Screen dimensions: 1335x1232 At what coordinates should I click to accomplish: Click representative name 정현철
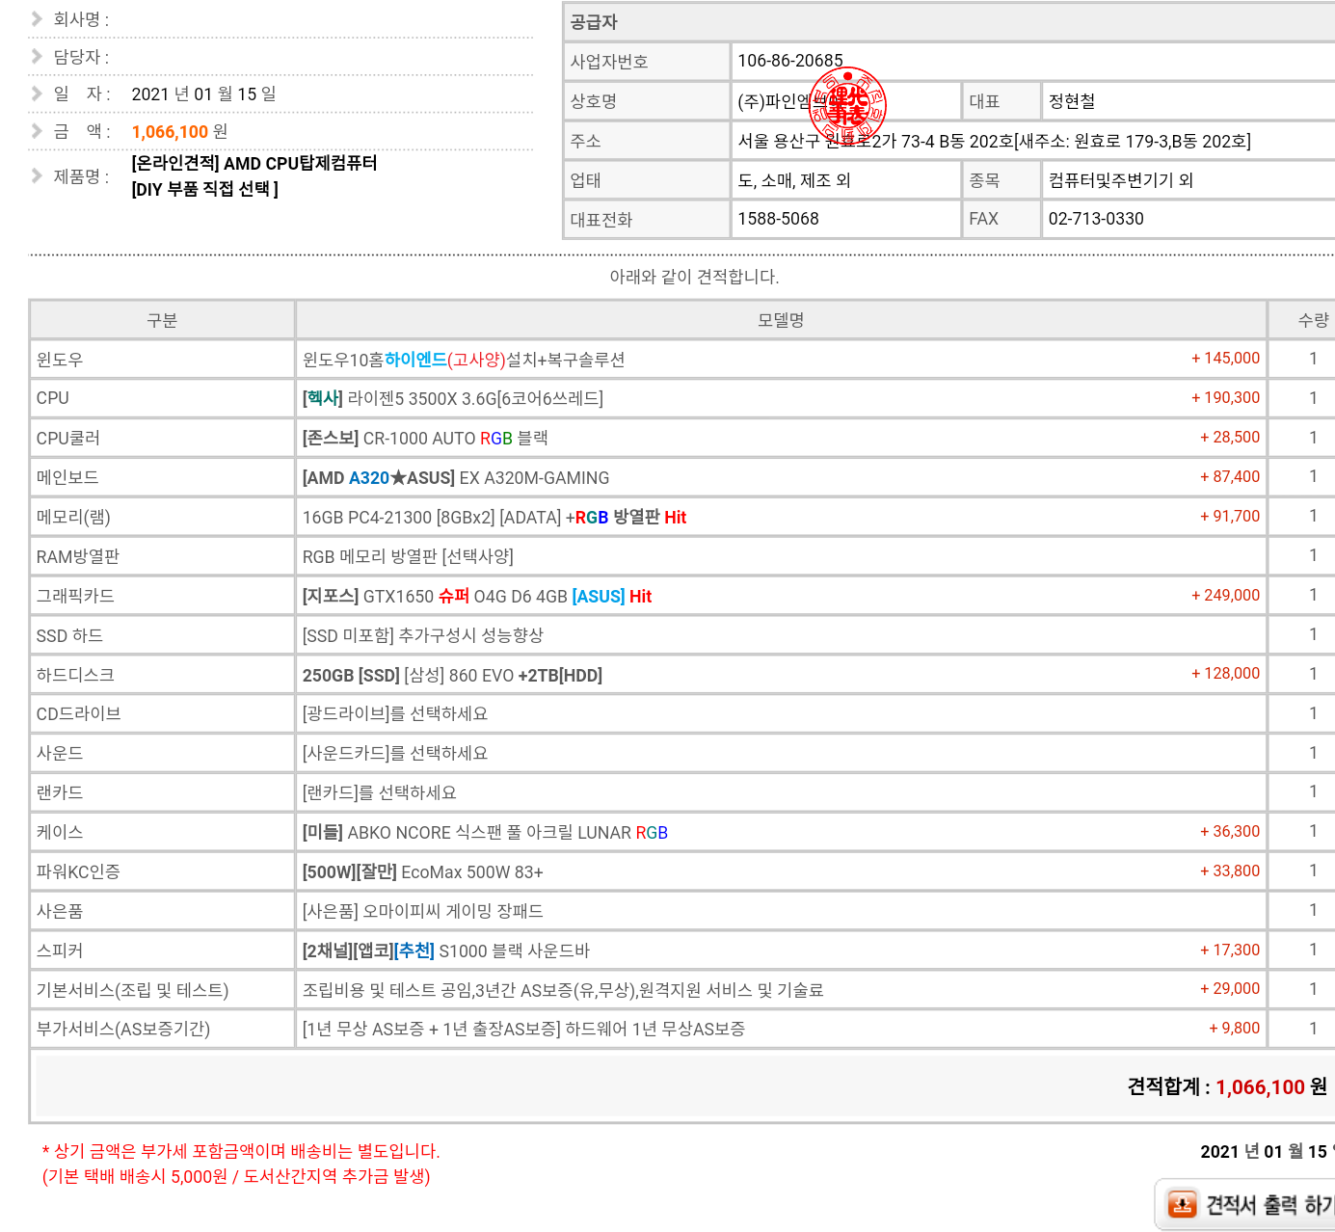click(1072, 101)
